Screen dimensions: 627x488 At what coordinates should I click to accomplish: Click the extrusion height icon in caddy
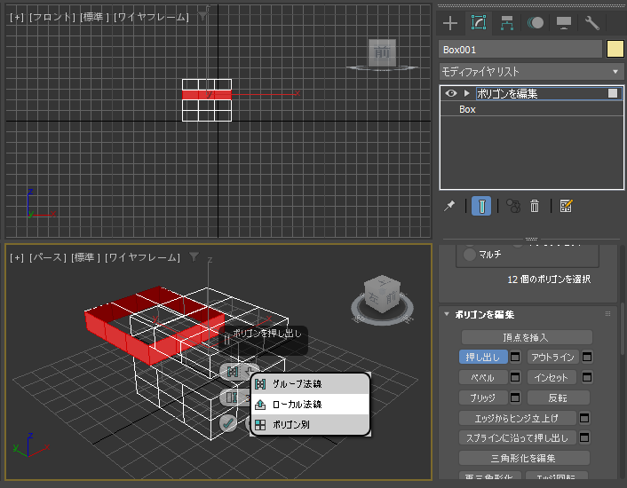click(232, 397)
